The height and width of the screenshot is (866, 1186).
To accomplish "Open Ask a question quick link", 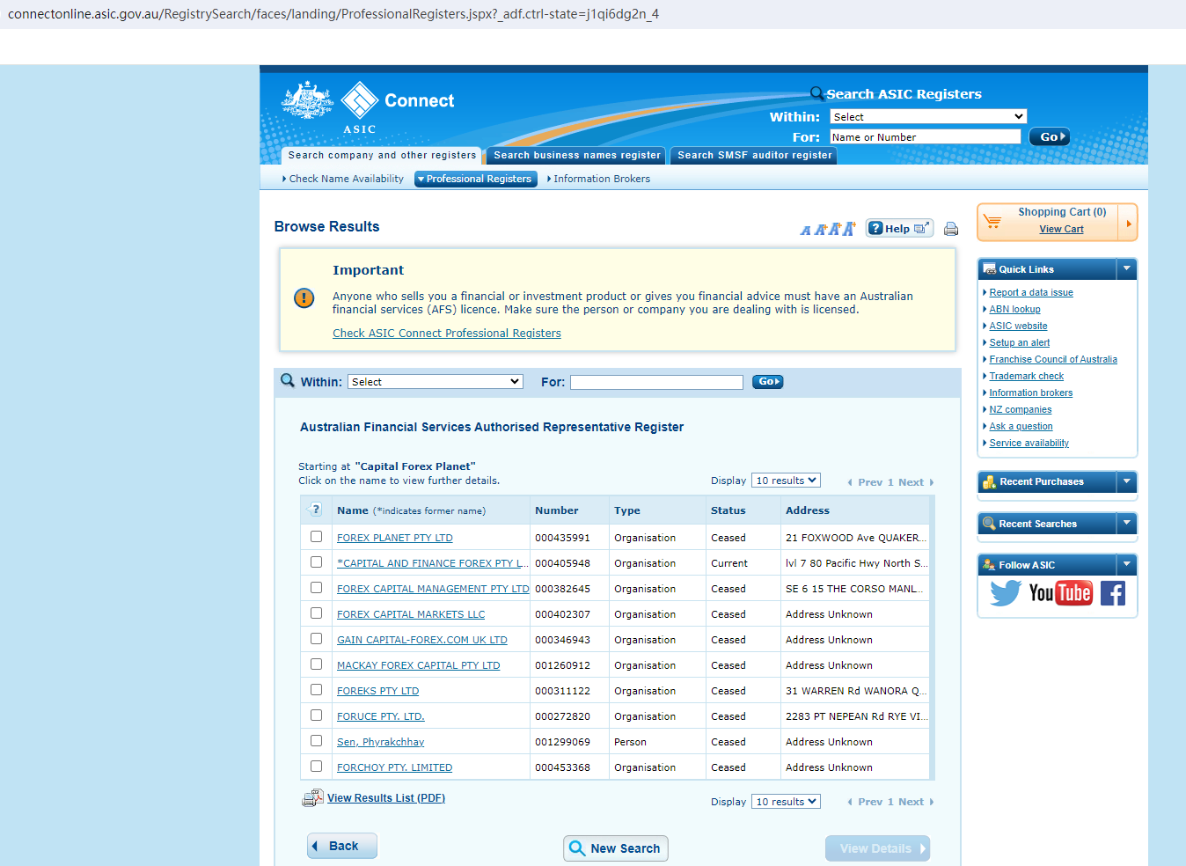I will [1021, 426].
